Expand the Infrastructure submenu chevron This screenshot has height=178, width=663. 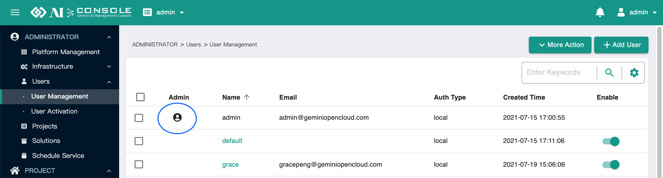tap(109, 67)
